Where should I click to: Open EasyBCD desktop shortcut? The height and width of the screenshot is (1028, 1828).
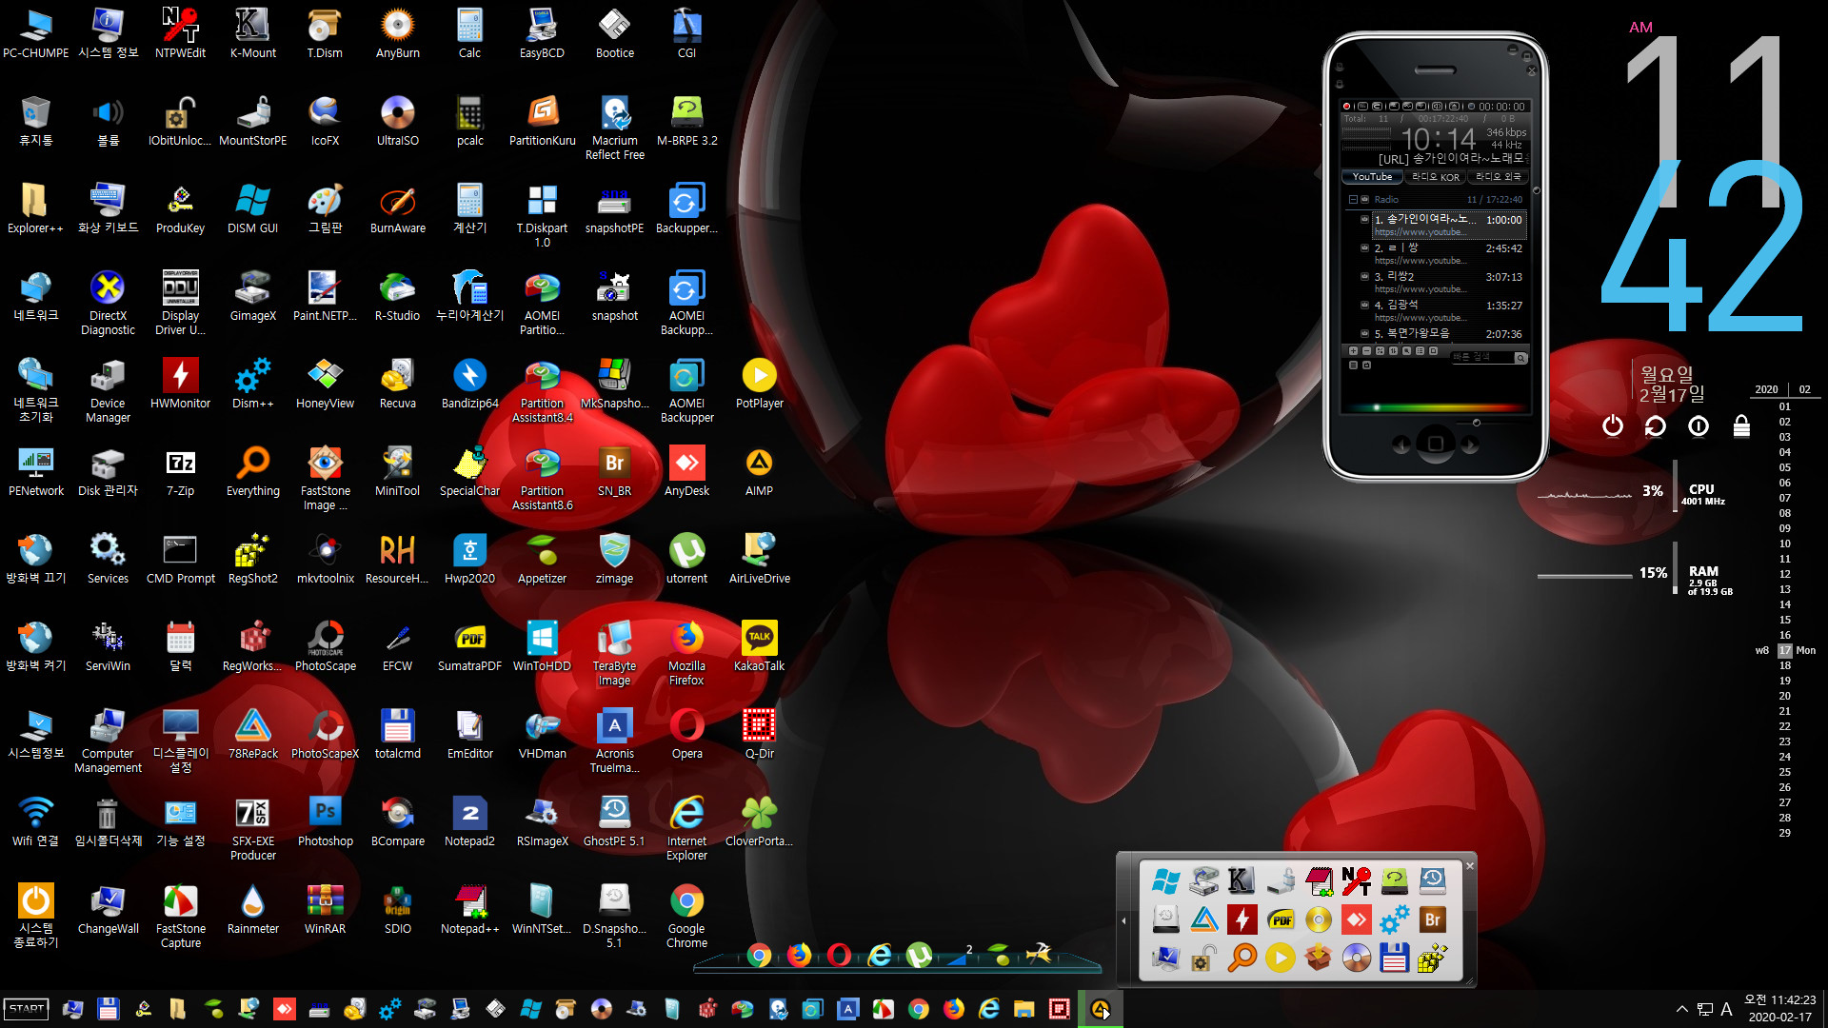point(542,33)
